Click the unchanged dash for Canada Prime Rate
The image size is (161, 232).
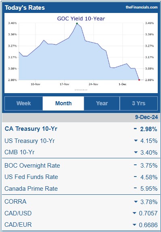[x=135, y=188]
